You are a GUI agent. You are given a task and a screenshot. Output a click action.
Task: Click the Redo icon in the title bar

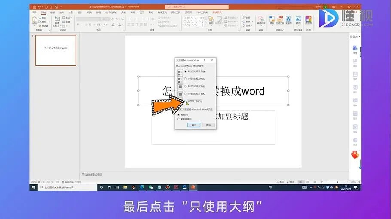(46, 7)
